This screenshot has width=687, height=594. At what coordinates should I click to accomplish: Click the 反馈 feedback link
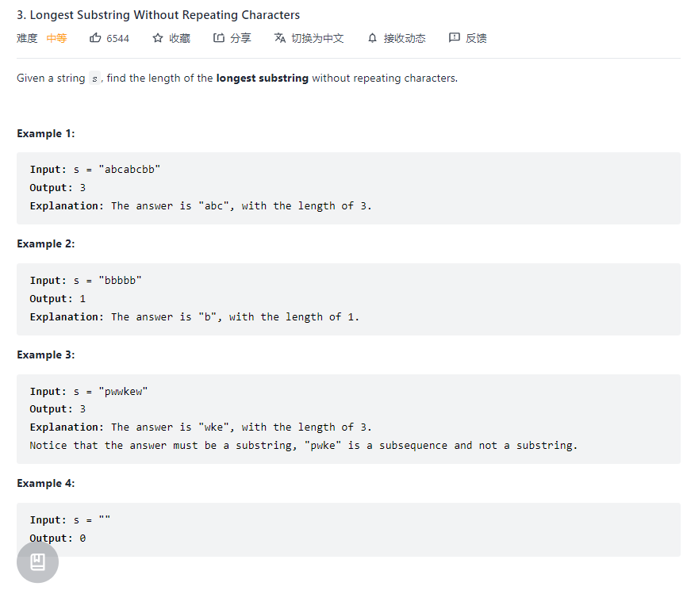pyautogui.click(x=476, y=38)
